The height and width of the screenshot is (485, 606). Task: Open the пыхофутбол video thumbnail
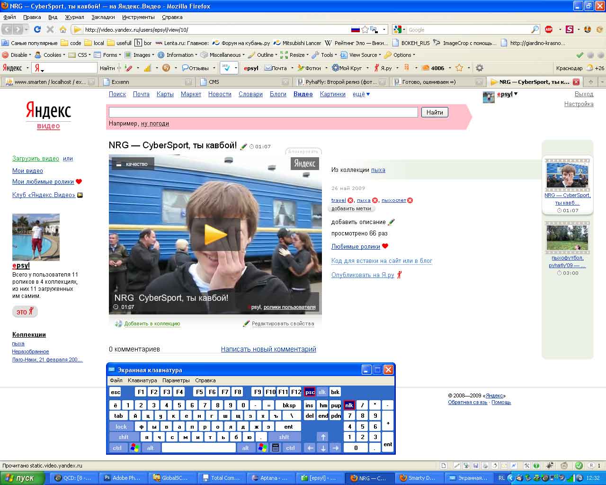coord(567,238)
